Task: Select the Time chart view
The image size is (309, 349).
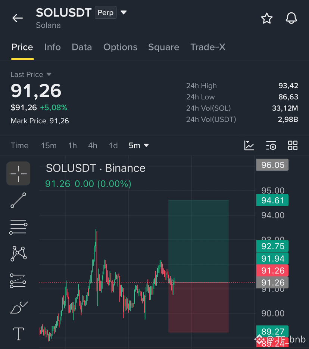Action: point(19,146)
